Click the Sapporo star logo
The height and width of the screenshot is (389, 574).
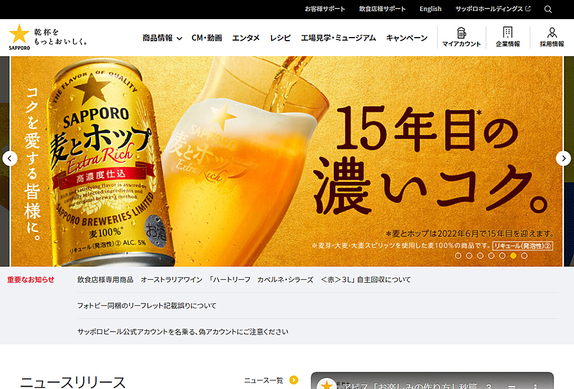(x=19, y=37)
